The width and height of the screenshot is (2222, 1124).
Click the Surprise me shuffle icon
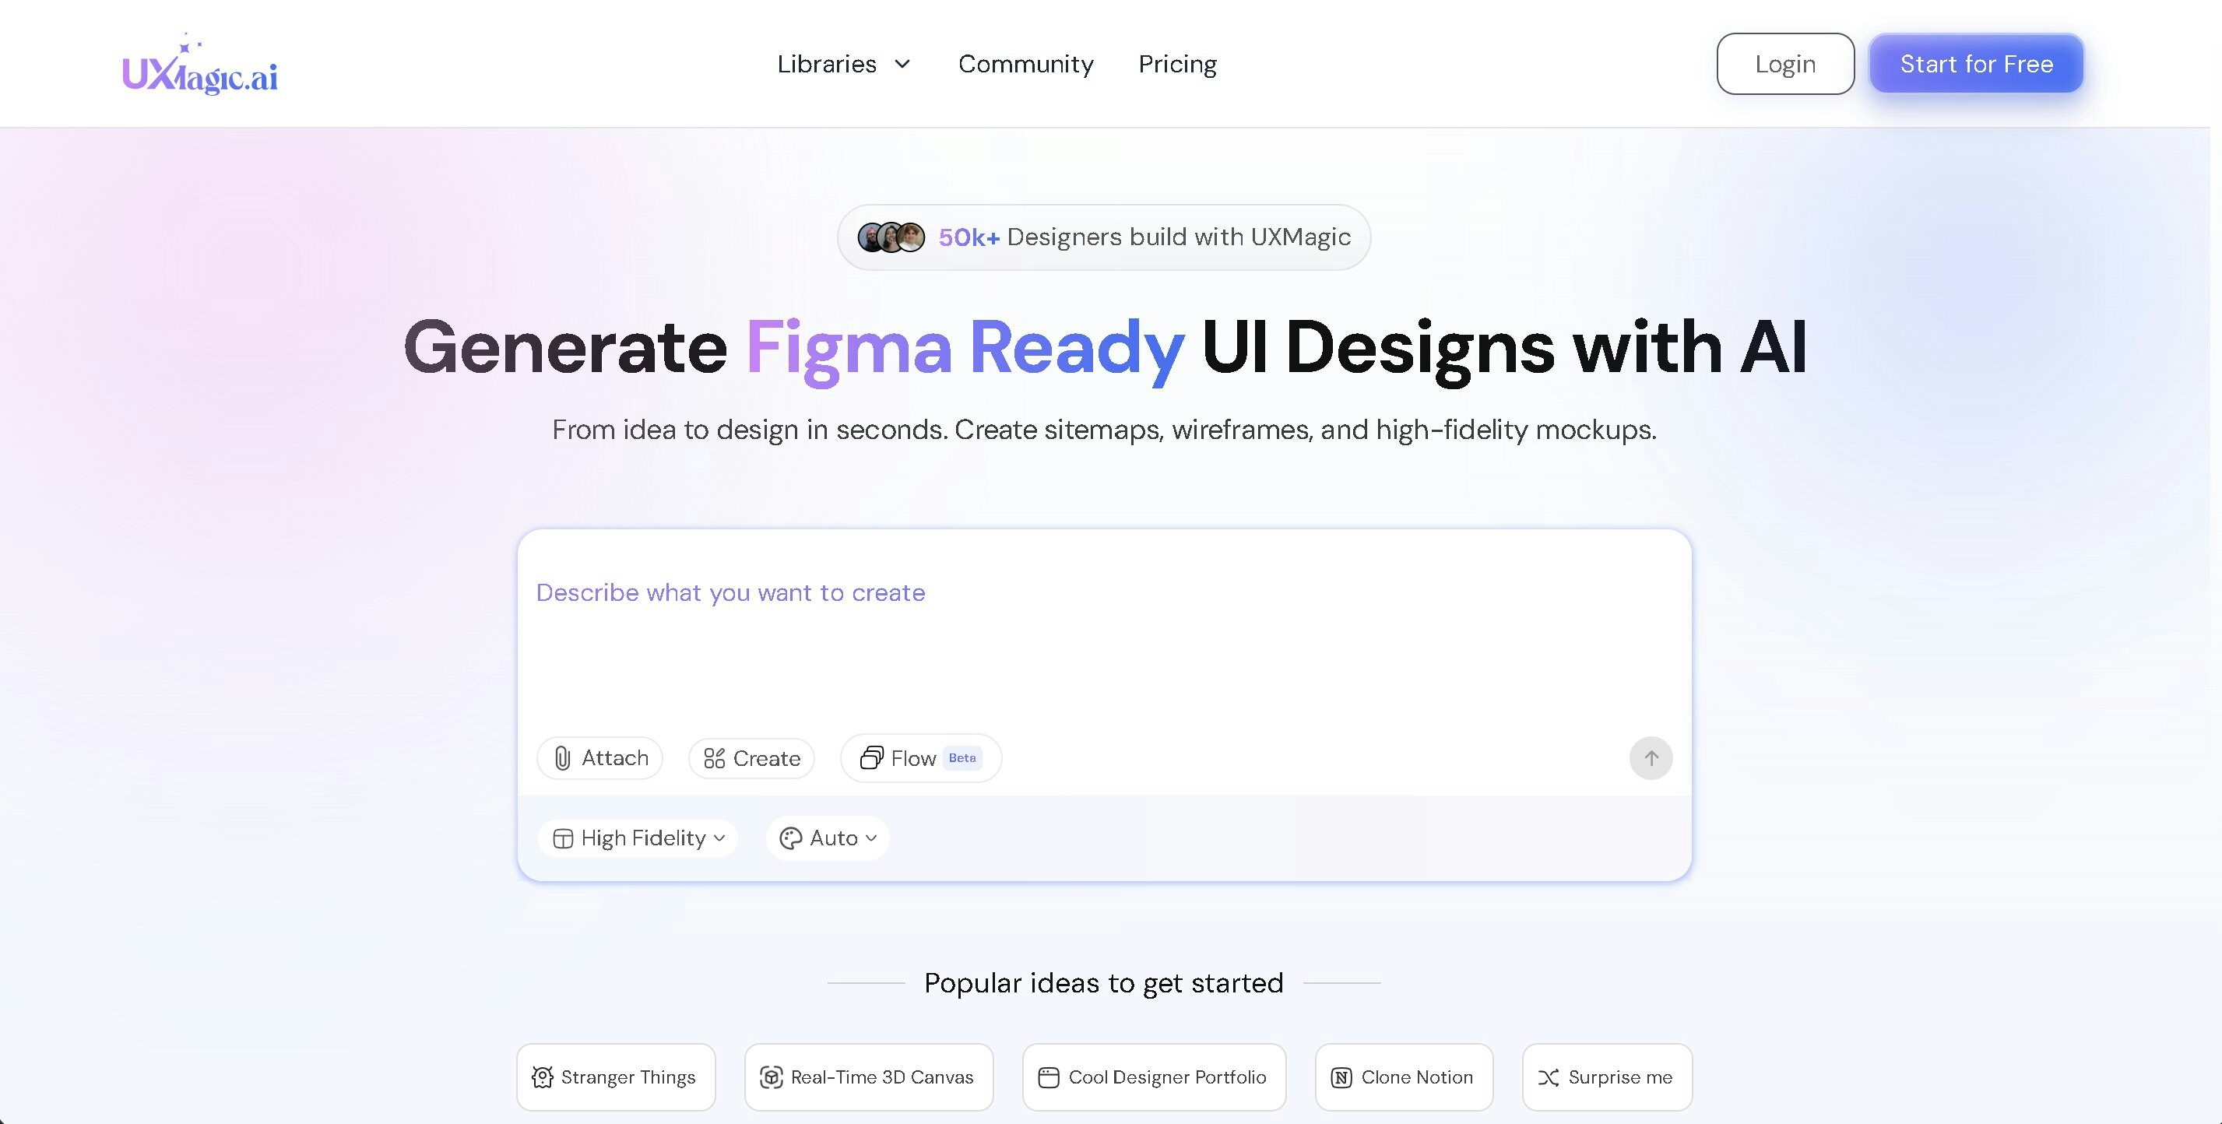1550,1077
